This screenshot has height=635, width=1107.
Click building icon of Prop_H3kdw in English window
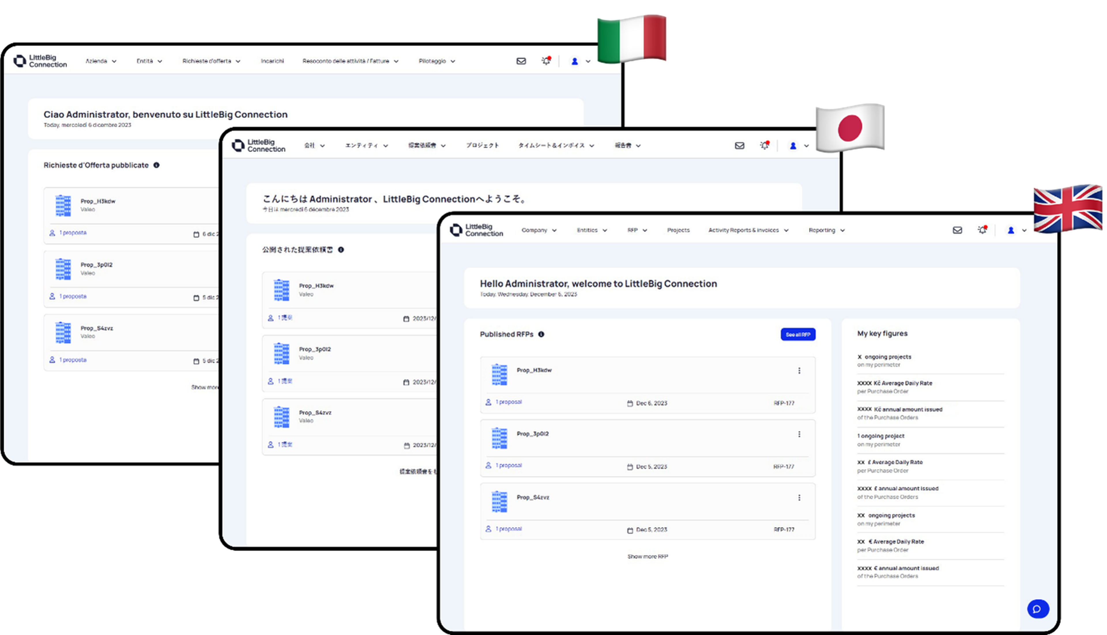499,375
